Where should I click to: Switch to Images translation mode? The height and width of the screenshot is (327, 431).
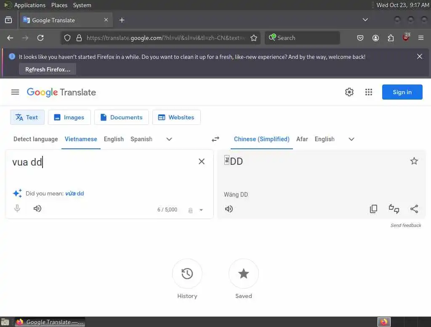[x=69, y=117]
